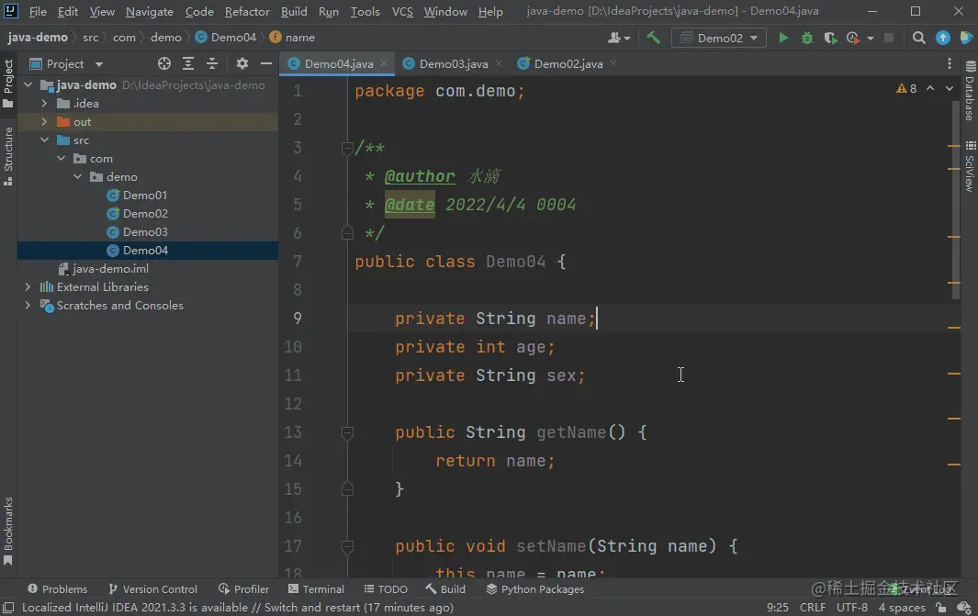Expand the External Libraries node

[x=28, y=287]
